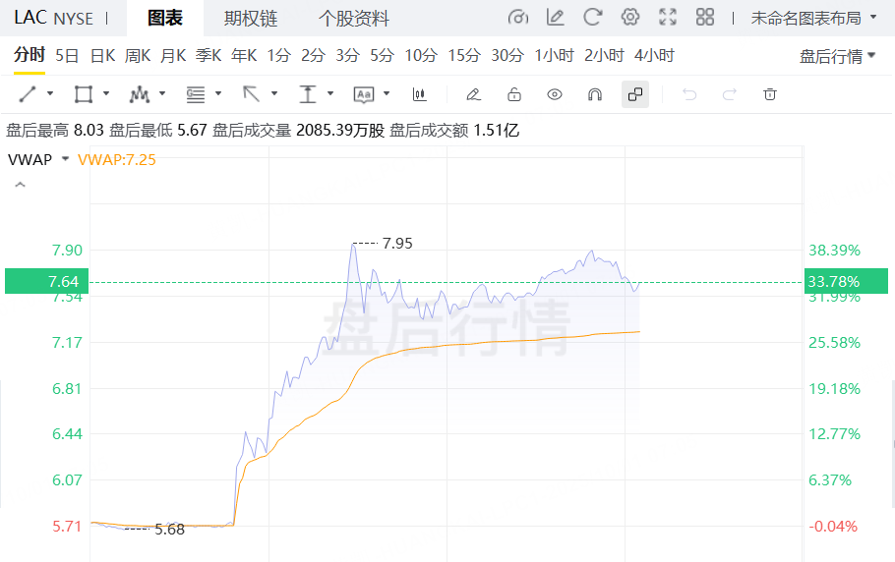Enter fullscreen chart mode

[x=668, y=18]
